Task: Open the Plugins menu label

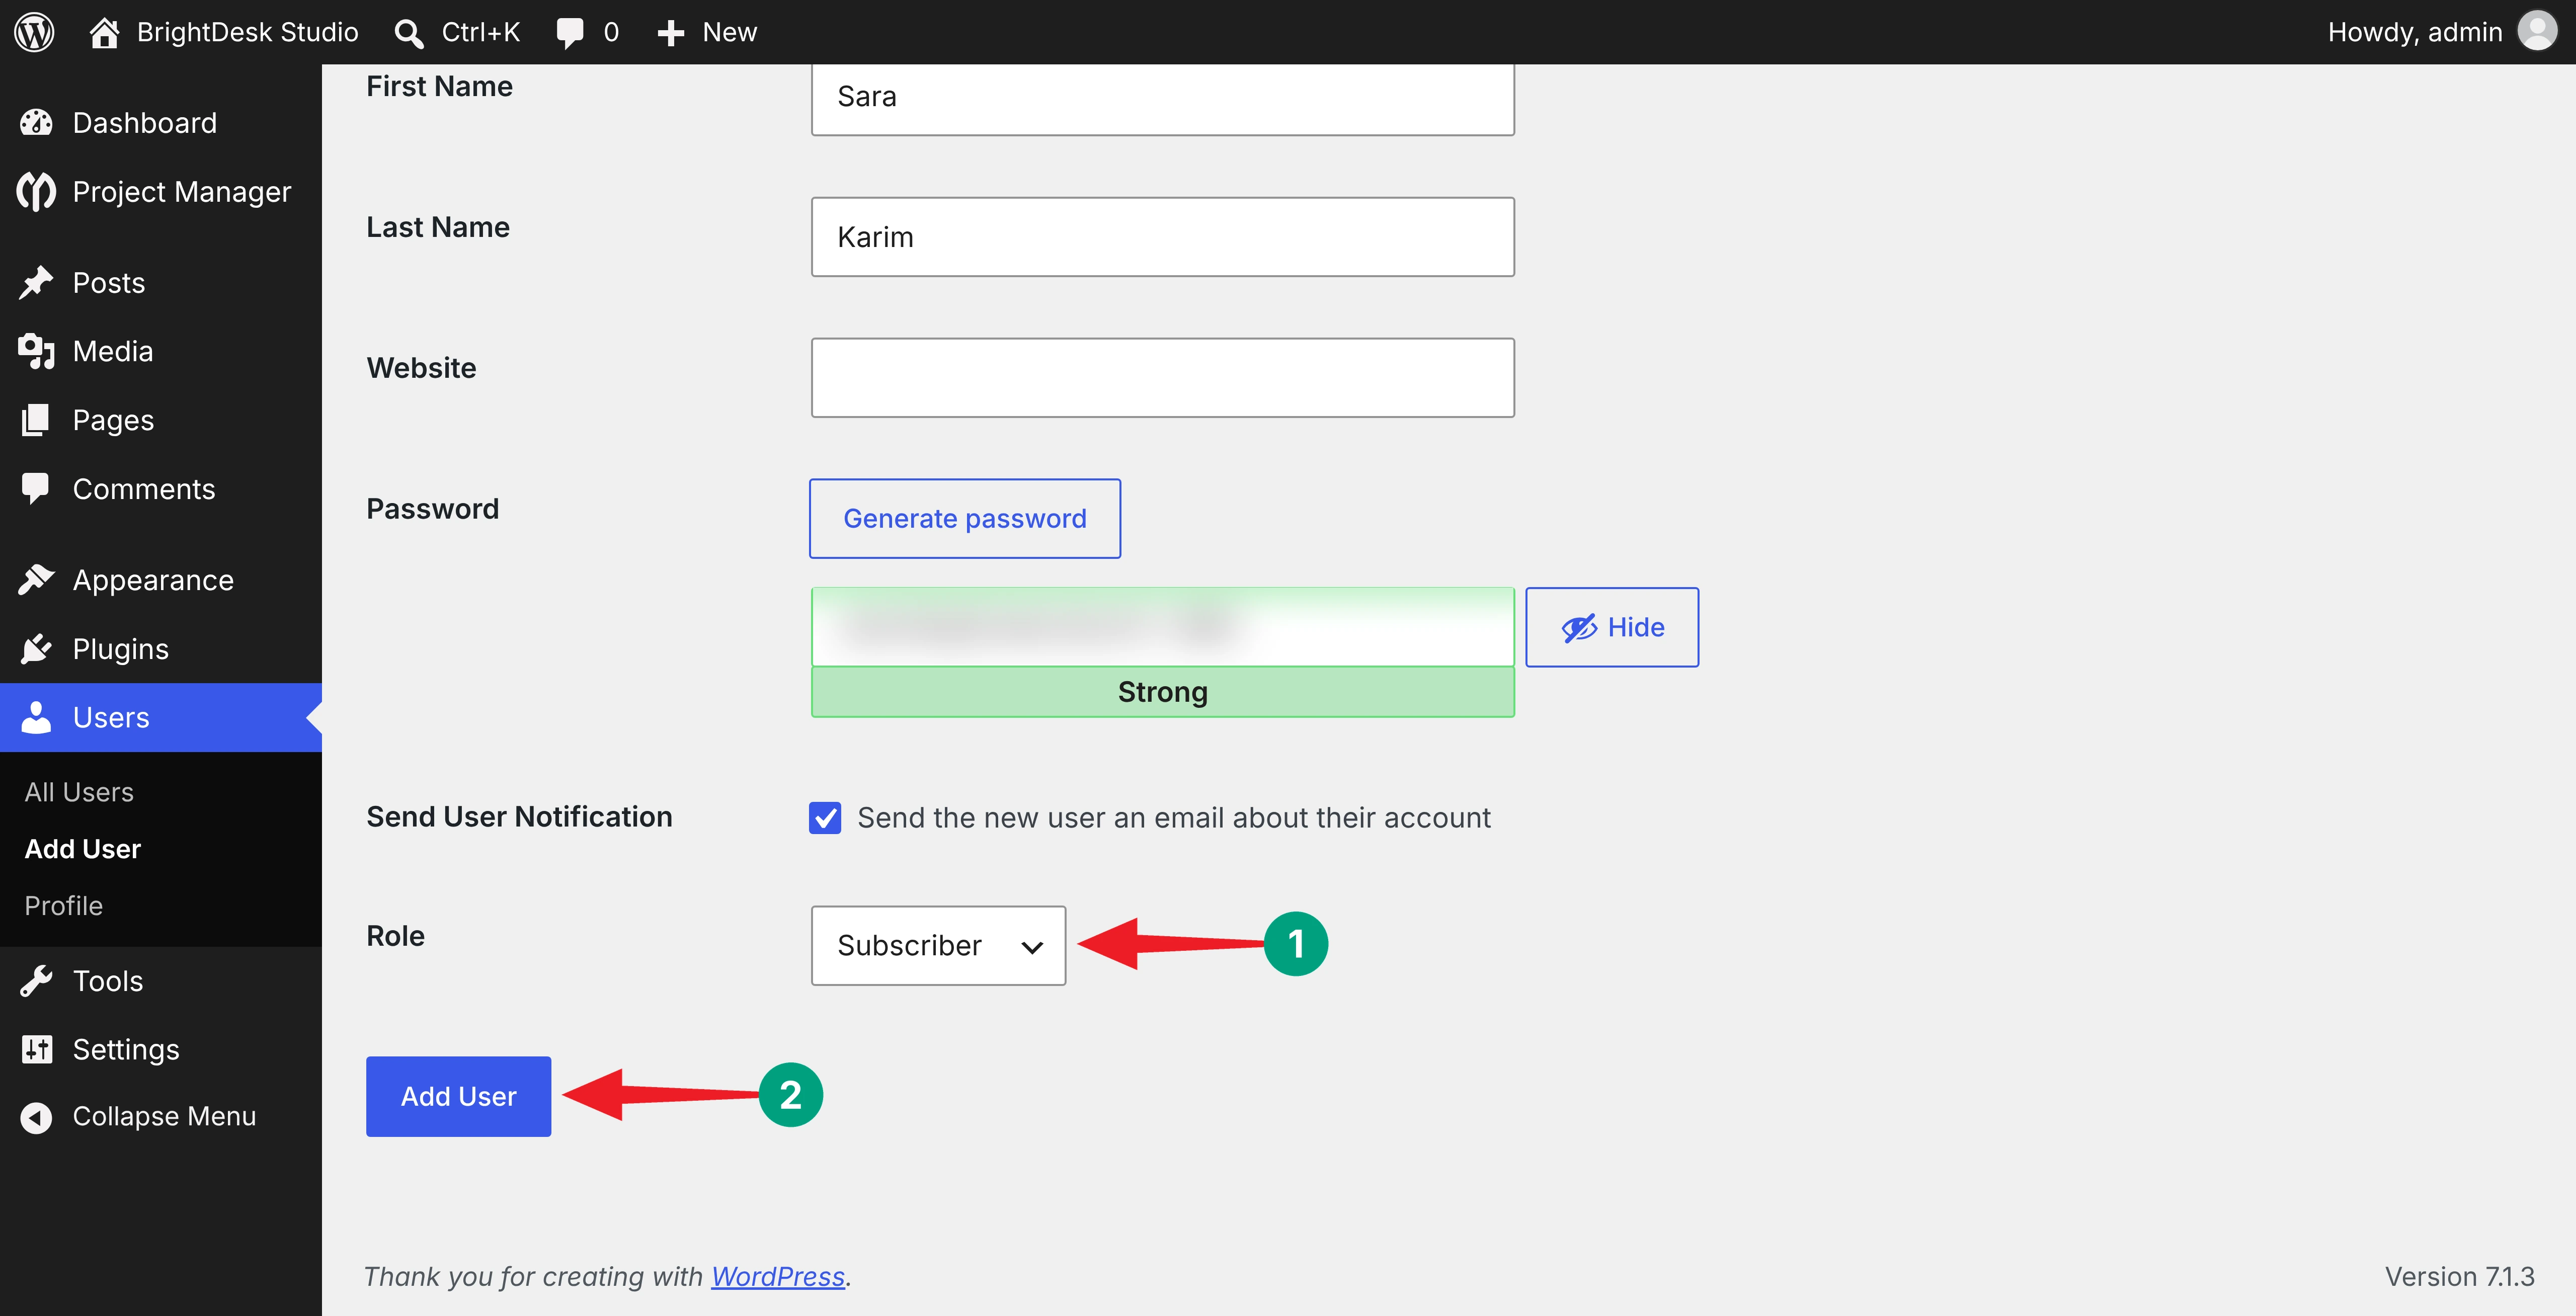Action: tap(121, 649)
